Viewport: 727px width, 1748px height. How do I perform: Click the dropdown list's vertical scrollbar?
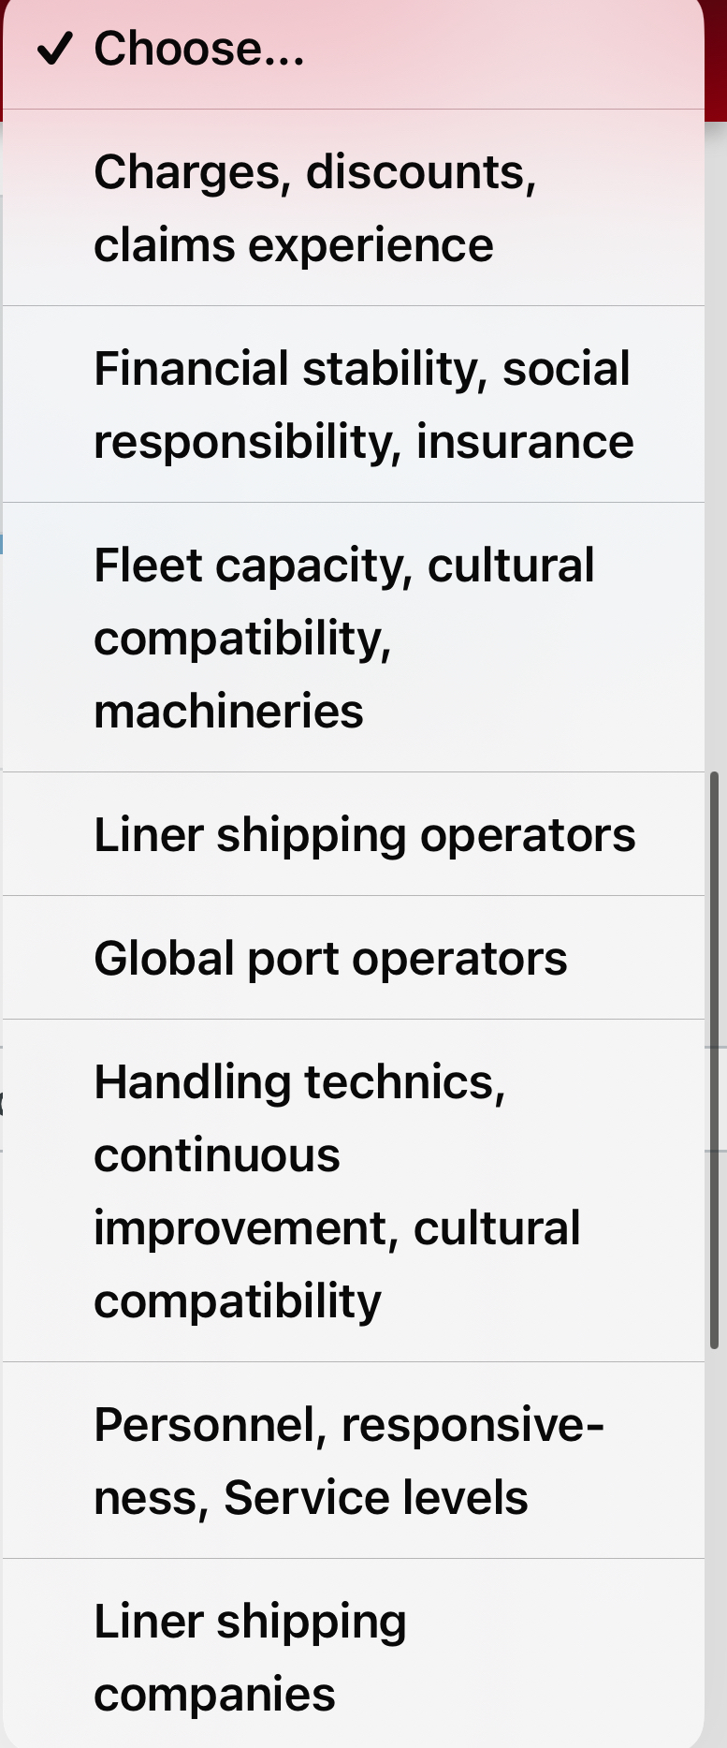click(714, 1060)
